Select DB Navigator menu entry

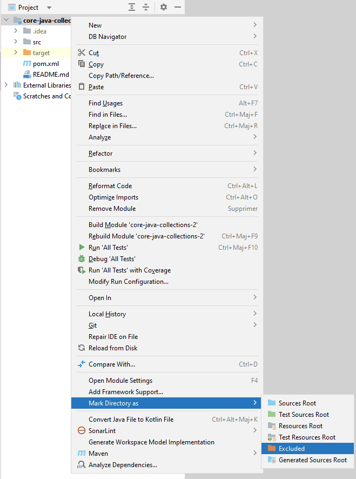[167, 36]
